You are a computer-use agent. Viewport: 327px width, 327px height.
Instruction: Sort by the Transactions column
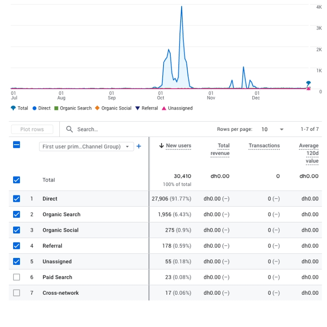coord(264,146)
